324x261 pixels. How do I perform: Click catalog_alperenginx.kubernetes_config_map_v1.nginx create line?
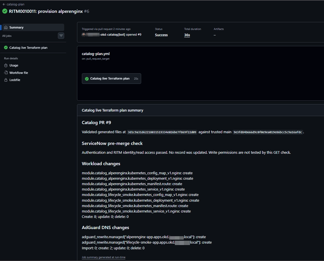[137, 173]
